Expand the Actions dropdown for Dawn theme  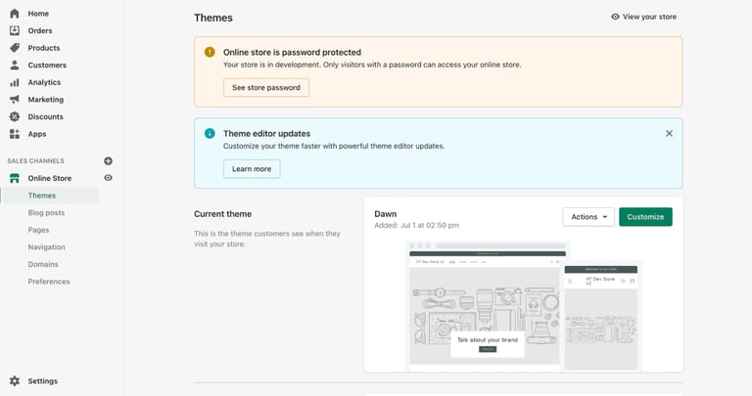588,217
